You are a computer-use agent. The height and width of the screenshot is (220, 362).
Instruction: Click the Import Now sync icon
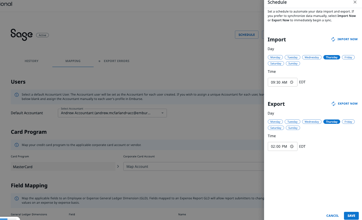[x=333, y=39]
